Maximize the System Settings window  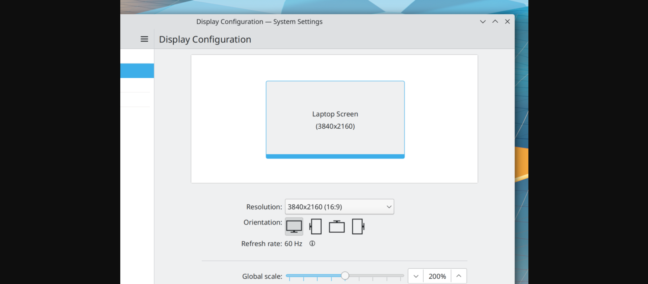(x=495, y=22)
